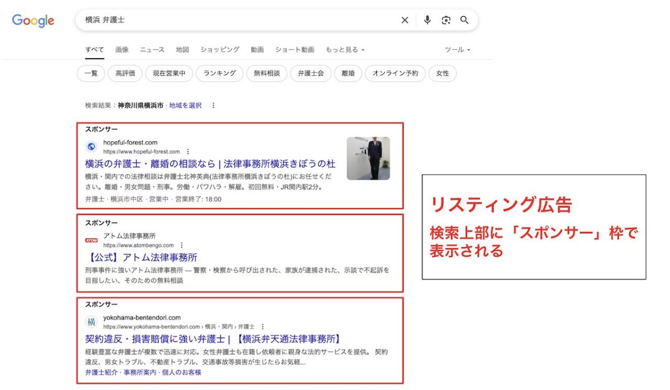Click the lawyer photo thumbnail in first ad

tap(368, 158)
